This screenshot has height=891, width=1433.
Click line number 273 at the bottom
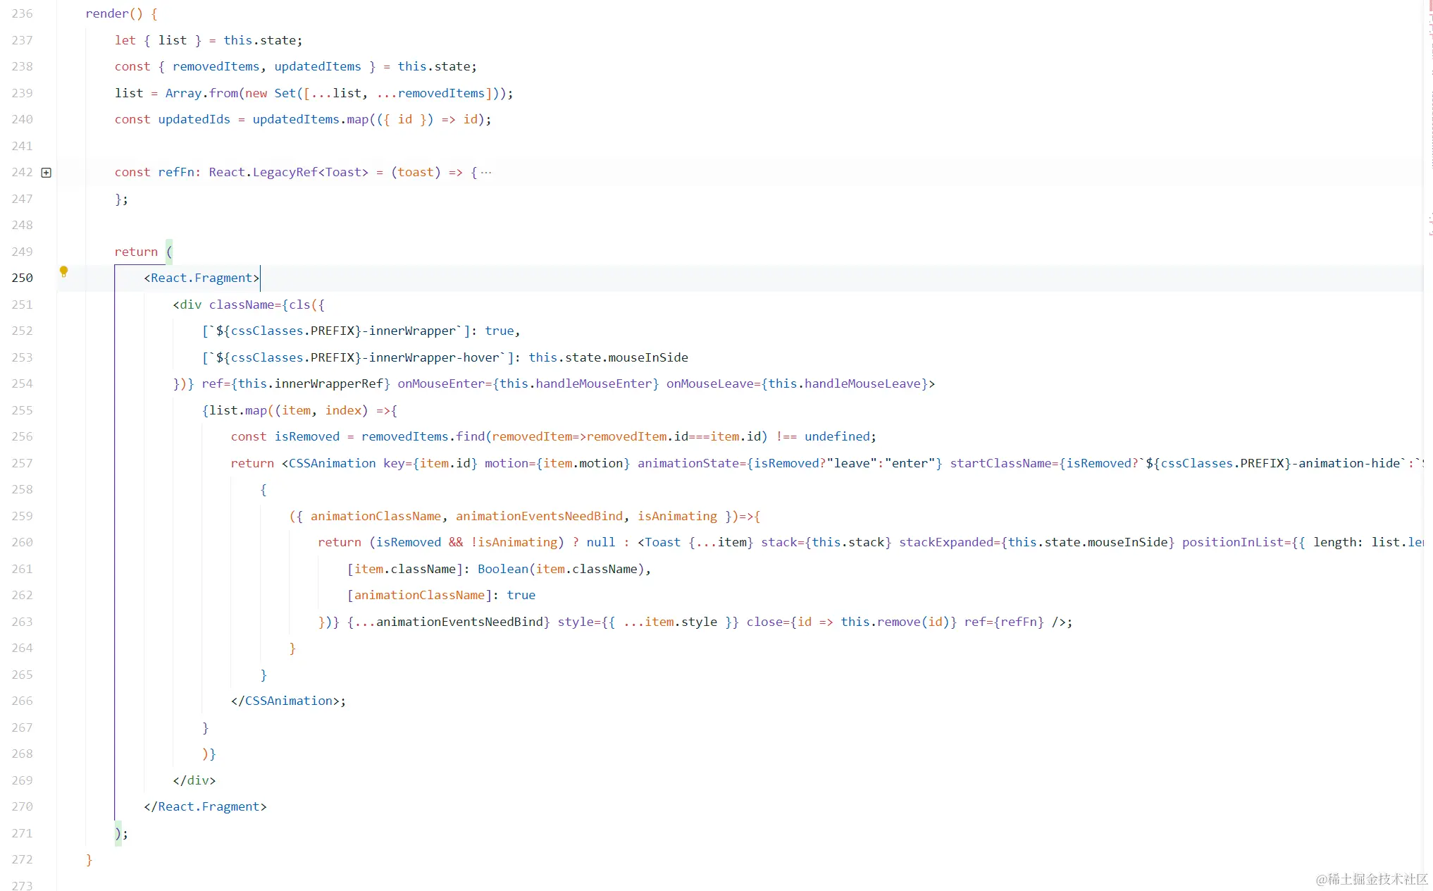pos(22,885)
